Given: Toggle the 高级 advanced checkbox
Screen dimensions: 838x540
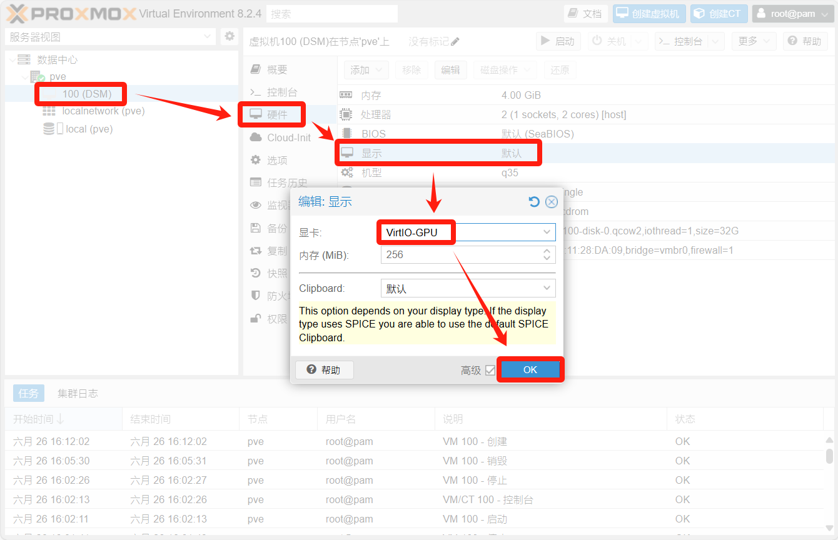Looking at the screenshot, I should click(490, 370).
